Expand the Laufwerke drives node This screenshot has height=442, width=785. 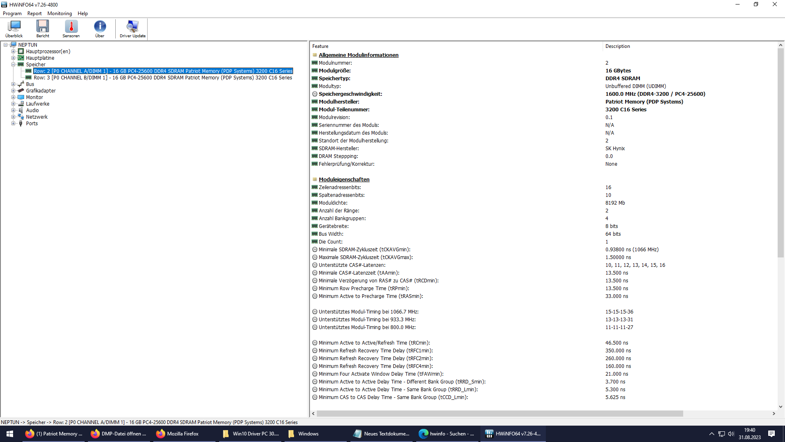pyautogui.click(x=13, y=104)
